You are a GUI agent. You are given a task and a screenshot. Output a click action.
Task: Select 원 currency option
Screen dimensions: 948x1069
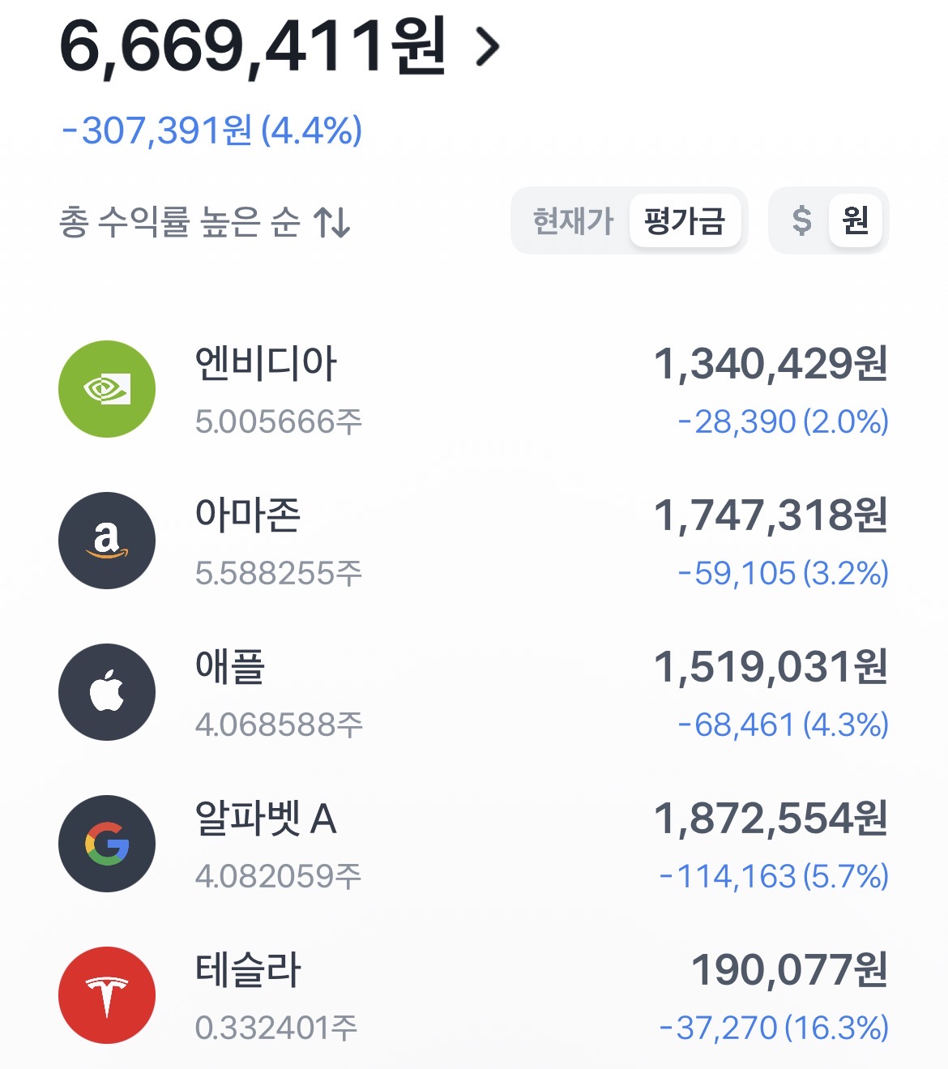point(856,220)
